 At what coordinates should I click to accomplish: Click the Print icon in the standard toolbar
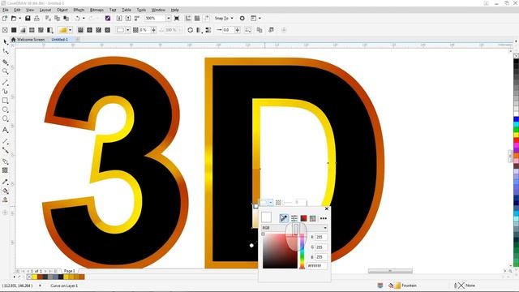(x=36, y=18)
